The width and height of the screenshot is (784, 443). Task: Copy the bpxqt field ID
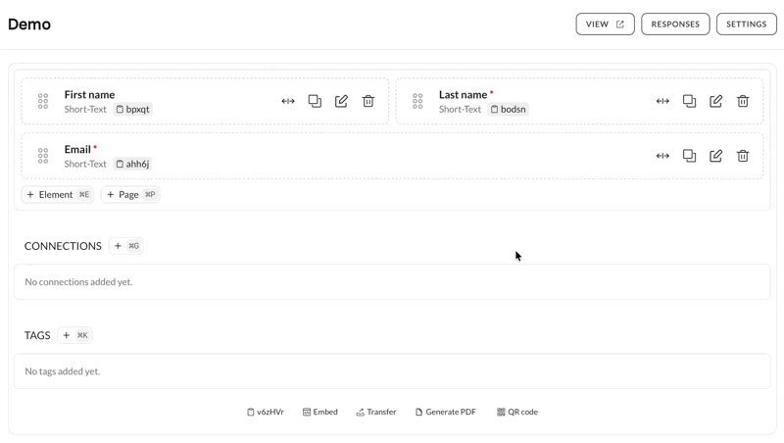pyautogui.click(x=133, y=110)
